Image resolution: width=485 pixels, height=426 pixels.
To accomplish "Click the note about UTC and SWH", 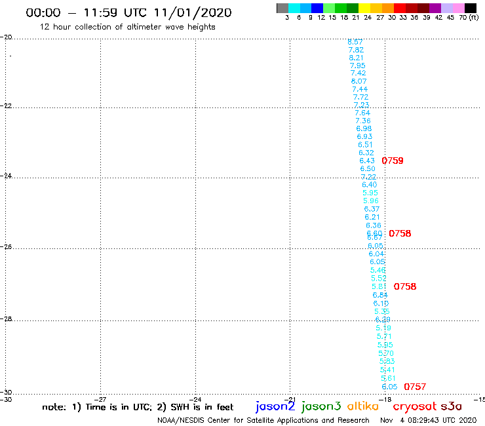I will click(x=138, y=407).
